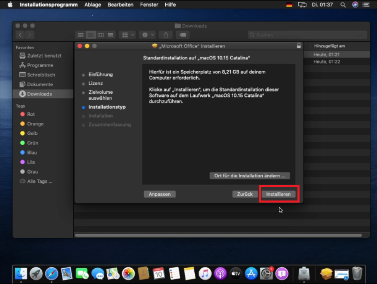This screenshot has width=377, height=284.
Task: Open System Preferences in the Dock
Action: (266, 273)
